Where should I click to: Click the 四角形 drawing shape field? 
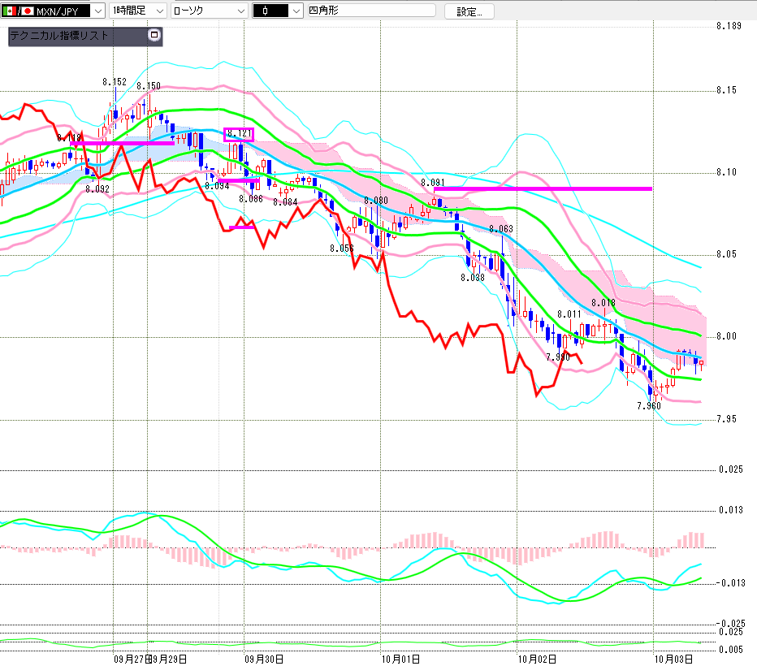click(x=370, y=11)
